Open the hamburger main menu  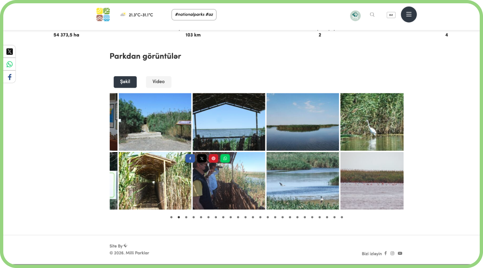(x=409, y=15)
